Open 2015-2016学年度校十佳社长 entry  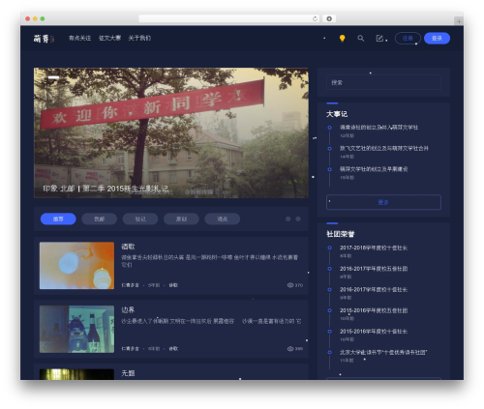tap(374, 332)
